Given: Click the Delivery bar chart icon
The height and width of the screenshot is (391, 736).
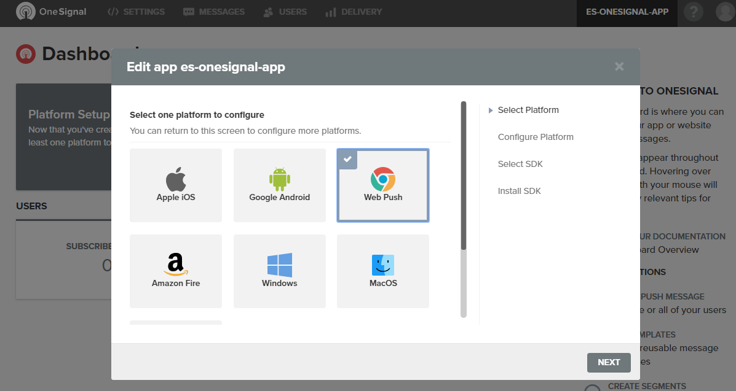Looking at the screenshot, I should [330, 12].
